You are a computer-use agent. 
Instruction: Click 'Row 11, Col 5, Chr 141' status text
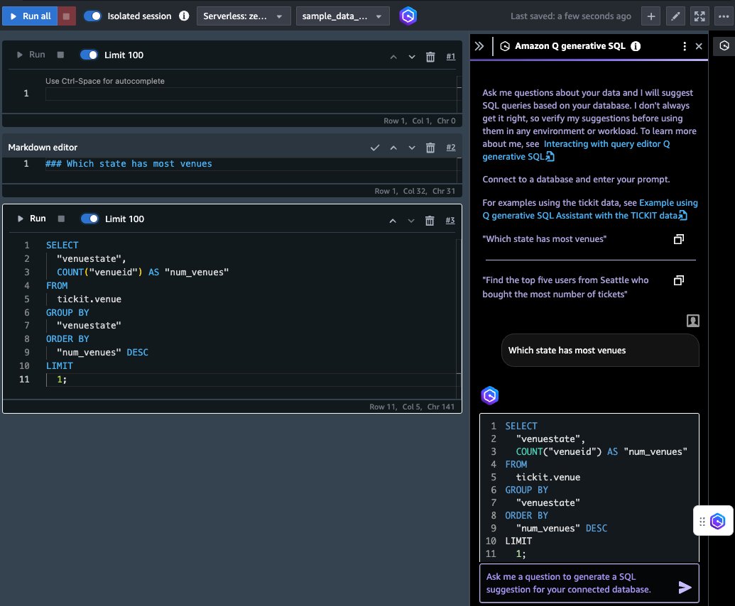coord(412,407)
